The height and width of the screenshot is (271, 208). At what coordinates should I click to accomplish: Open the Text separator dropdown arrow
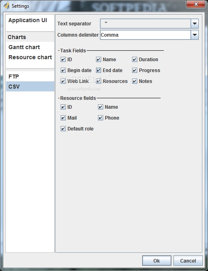[x=195, y=23]
